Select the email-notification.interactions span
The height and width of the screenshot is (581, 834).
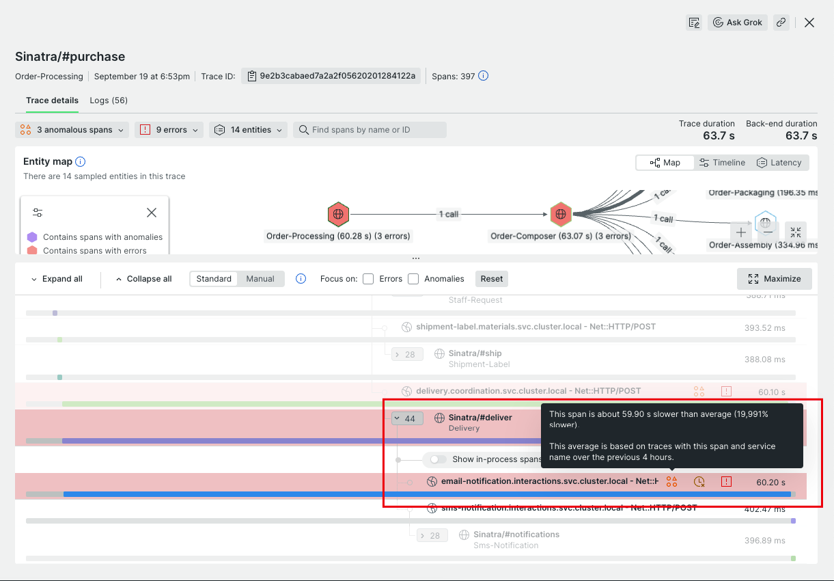click(550, 481)
